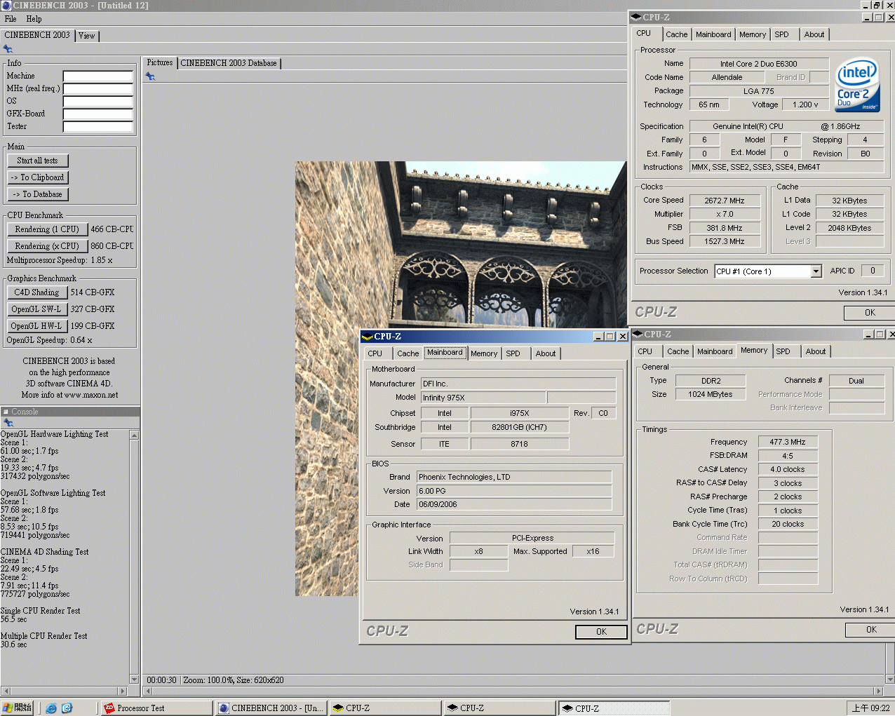Switch to the View tab in CINEBENCH
The width and height of the screenshot is (895, 716).
click(86, 36)
